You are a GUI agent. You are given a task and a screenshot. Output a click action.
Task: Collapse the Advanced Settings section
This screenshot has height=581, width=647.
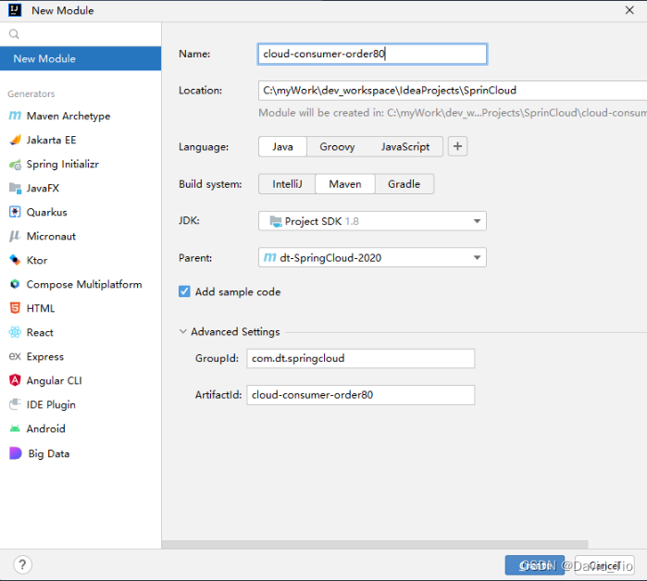(182, 331)
